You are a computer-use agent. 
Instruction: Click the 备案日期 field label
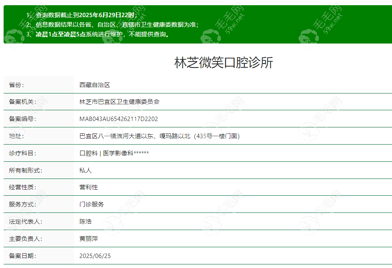22,256
